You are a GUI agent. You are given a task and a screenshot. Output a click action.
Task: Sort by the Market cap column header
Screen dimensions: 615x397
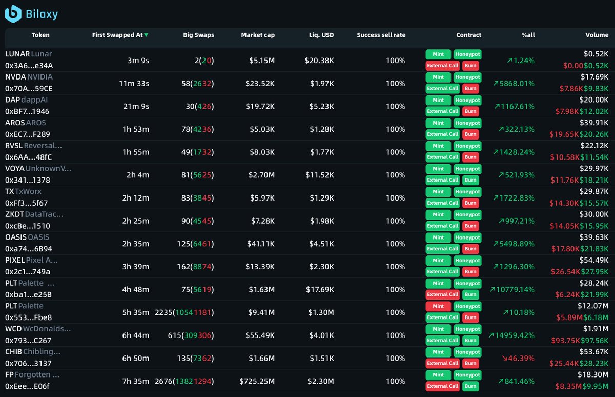258,35
